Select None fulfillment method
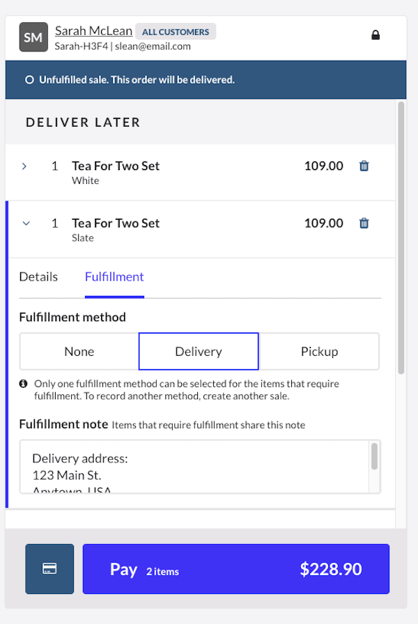The height and width of the screenshot is (624, 418). pos(79,352)
